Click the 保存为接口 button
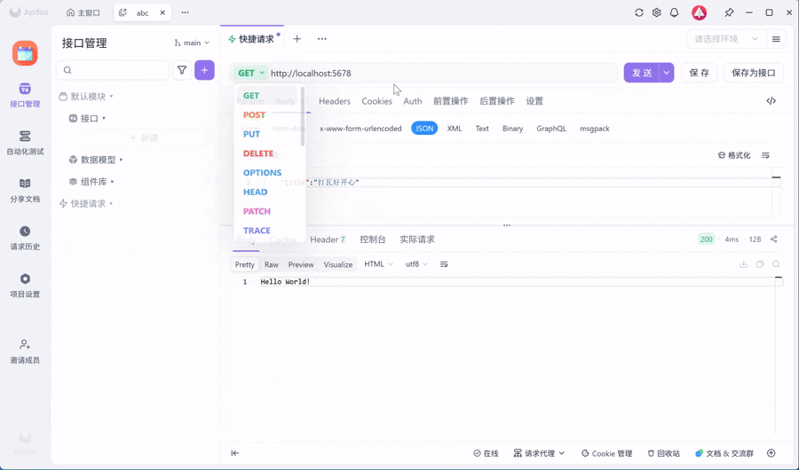 point(753,73)
